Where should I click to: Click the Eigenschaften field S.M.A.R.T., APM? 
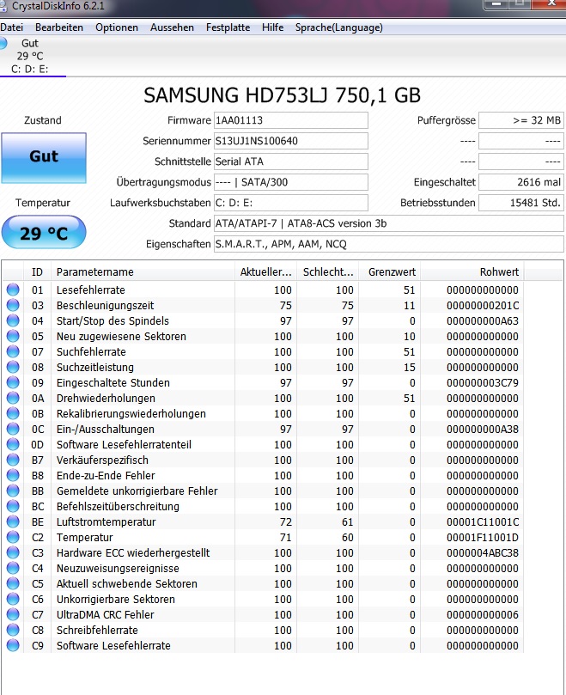tap(389, 244)
